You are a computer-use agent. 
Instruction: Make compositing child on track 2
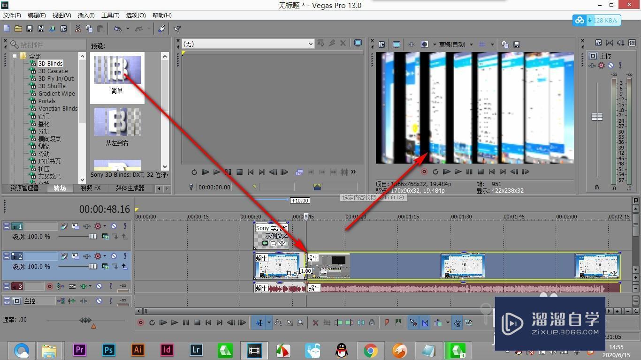pyautogui.click(x=124, y=267)
